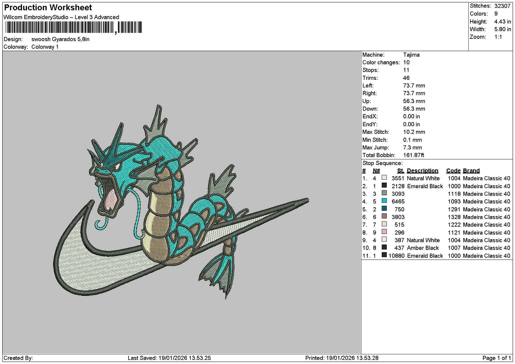This screenshot has width=515, height=364.
Task: Click the Max Stitch value '10.2 mm'
Action: pos(414,132)
